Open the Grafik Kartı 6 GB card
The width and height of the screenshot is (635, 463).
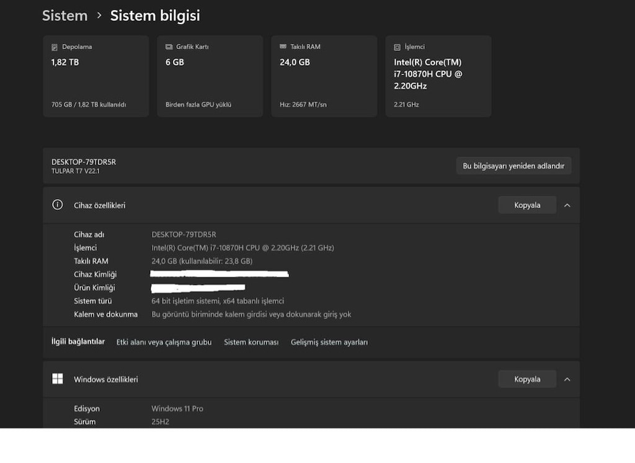pos(210,76)
